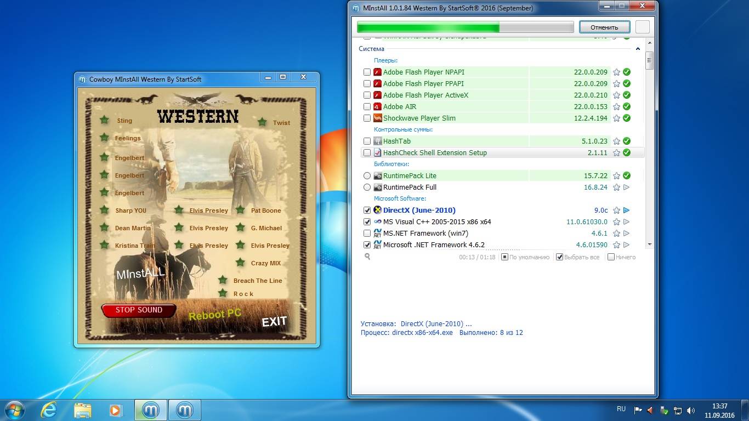The height and width of the screenshot is (421, 749).
Task: Toggle the По умолчанию checkbox
Action: [x=505, y=257]
